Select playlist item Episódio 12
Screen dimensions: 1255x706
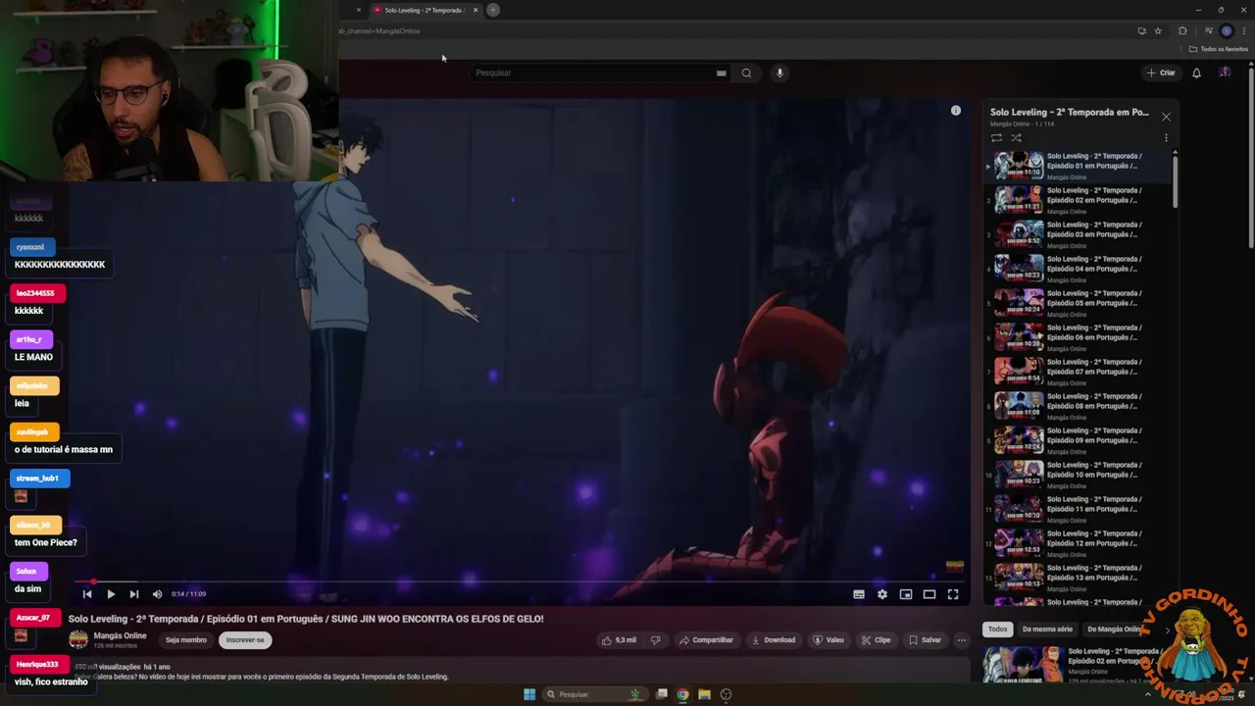(1079, 542)
